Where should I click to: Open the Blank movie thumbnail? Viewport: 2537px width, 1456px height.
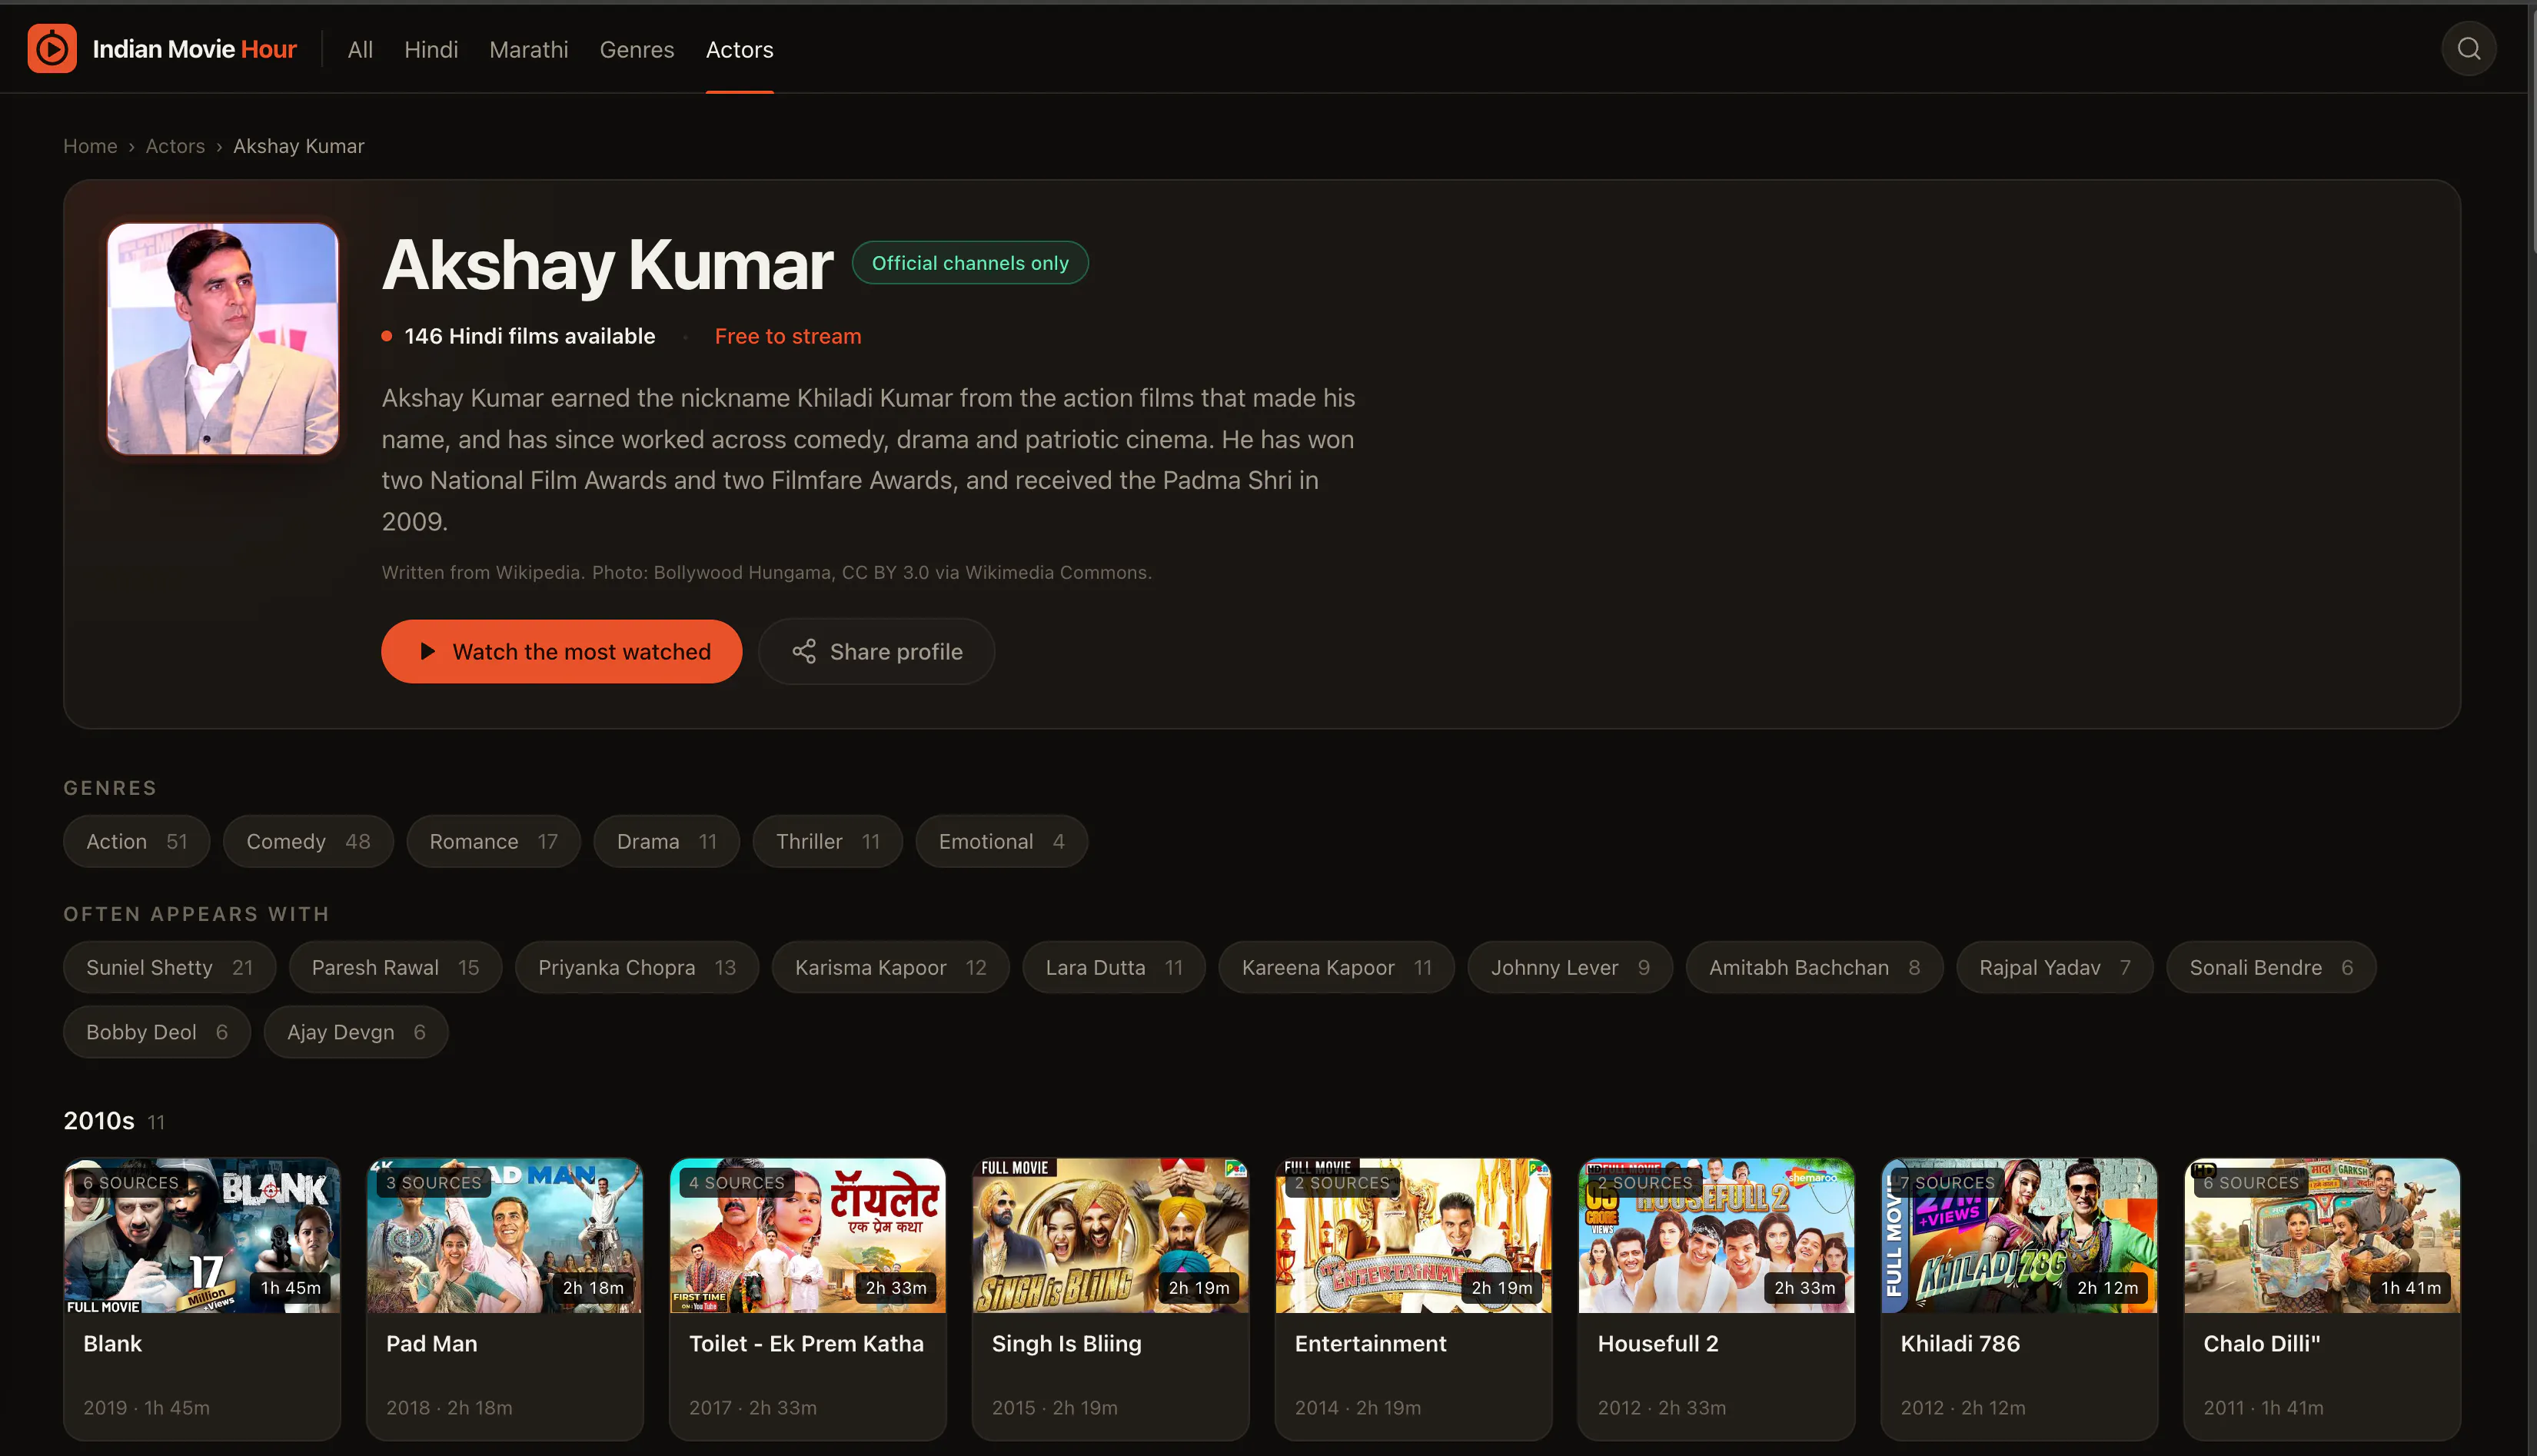tap(202, 1236)
